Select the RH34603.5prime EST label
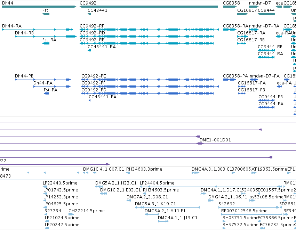 coord(161,190)
